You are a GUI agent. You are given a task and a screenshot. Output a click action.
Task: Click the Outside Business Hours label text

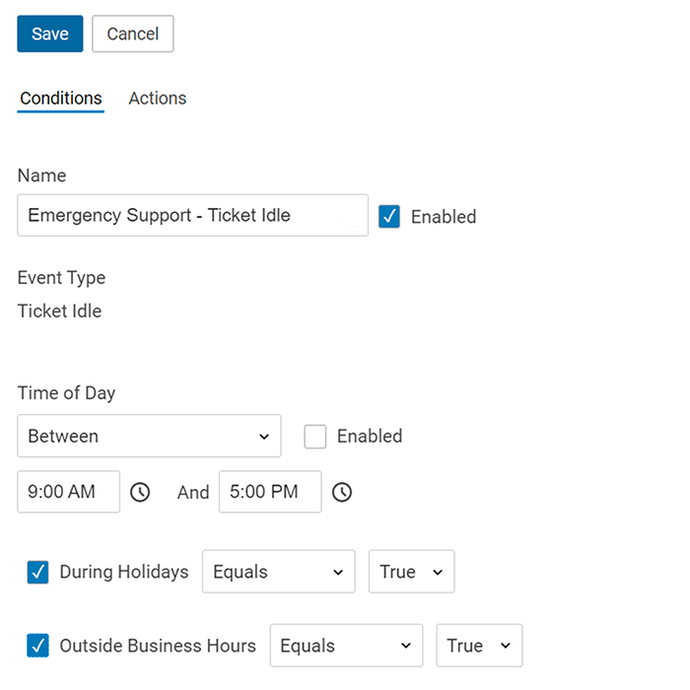(x=158, y=646)
